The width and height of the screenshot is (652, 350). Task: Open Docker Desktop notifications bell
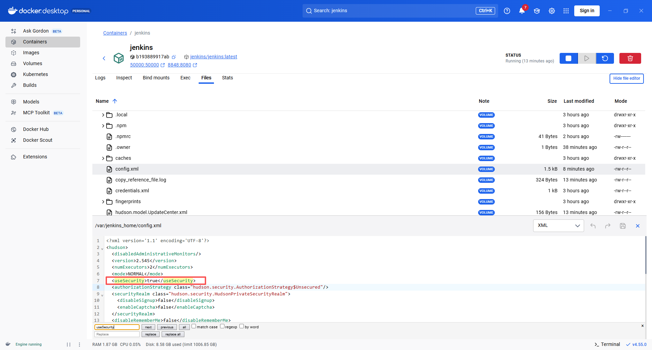pyautogui.click(x=522, y=11)
